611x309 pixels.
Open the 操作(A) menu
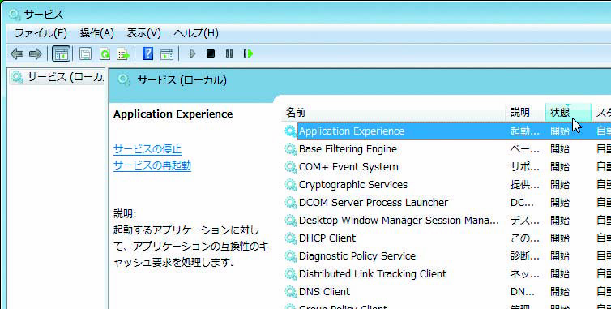click(x=97, y=33)
